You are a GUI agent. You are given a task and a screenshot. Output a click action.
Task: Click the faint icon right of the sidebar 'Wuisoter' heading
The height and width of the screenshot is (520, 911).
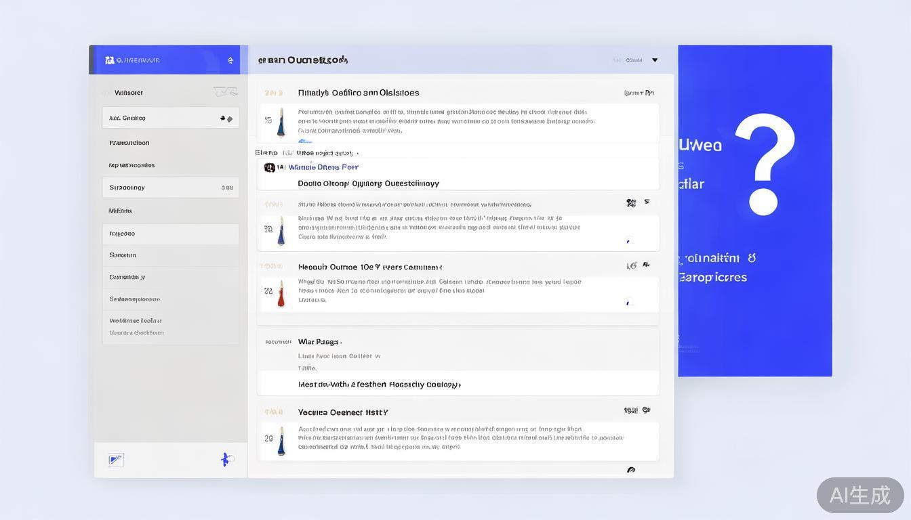(x=226, y=91)
